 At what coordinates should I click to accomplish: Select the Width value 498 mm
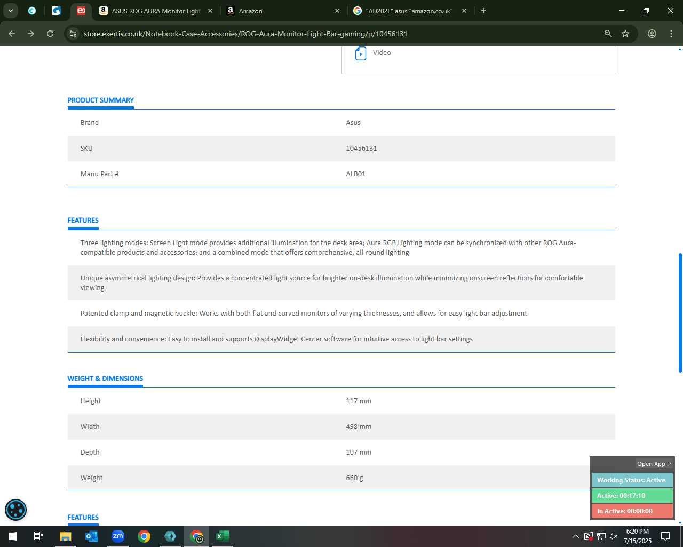click(x=359, y=426)
